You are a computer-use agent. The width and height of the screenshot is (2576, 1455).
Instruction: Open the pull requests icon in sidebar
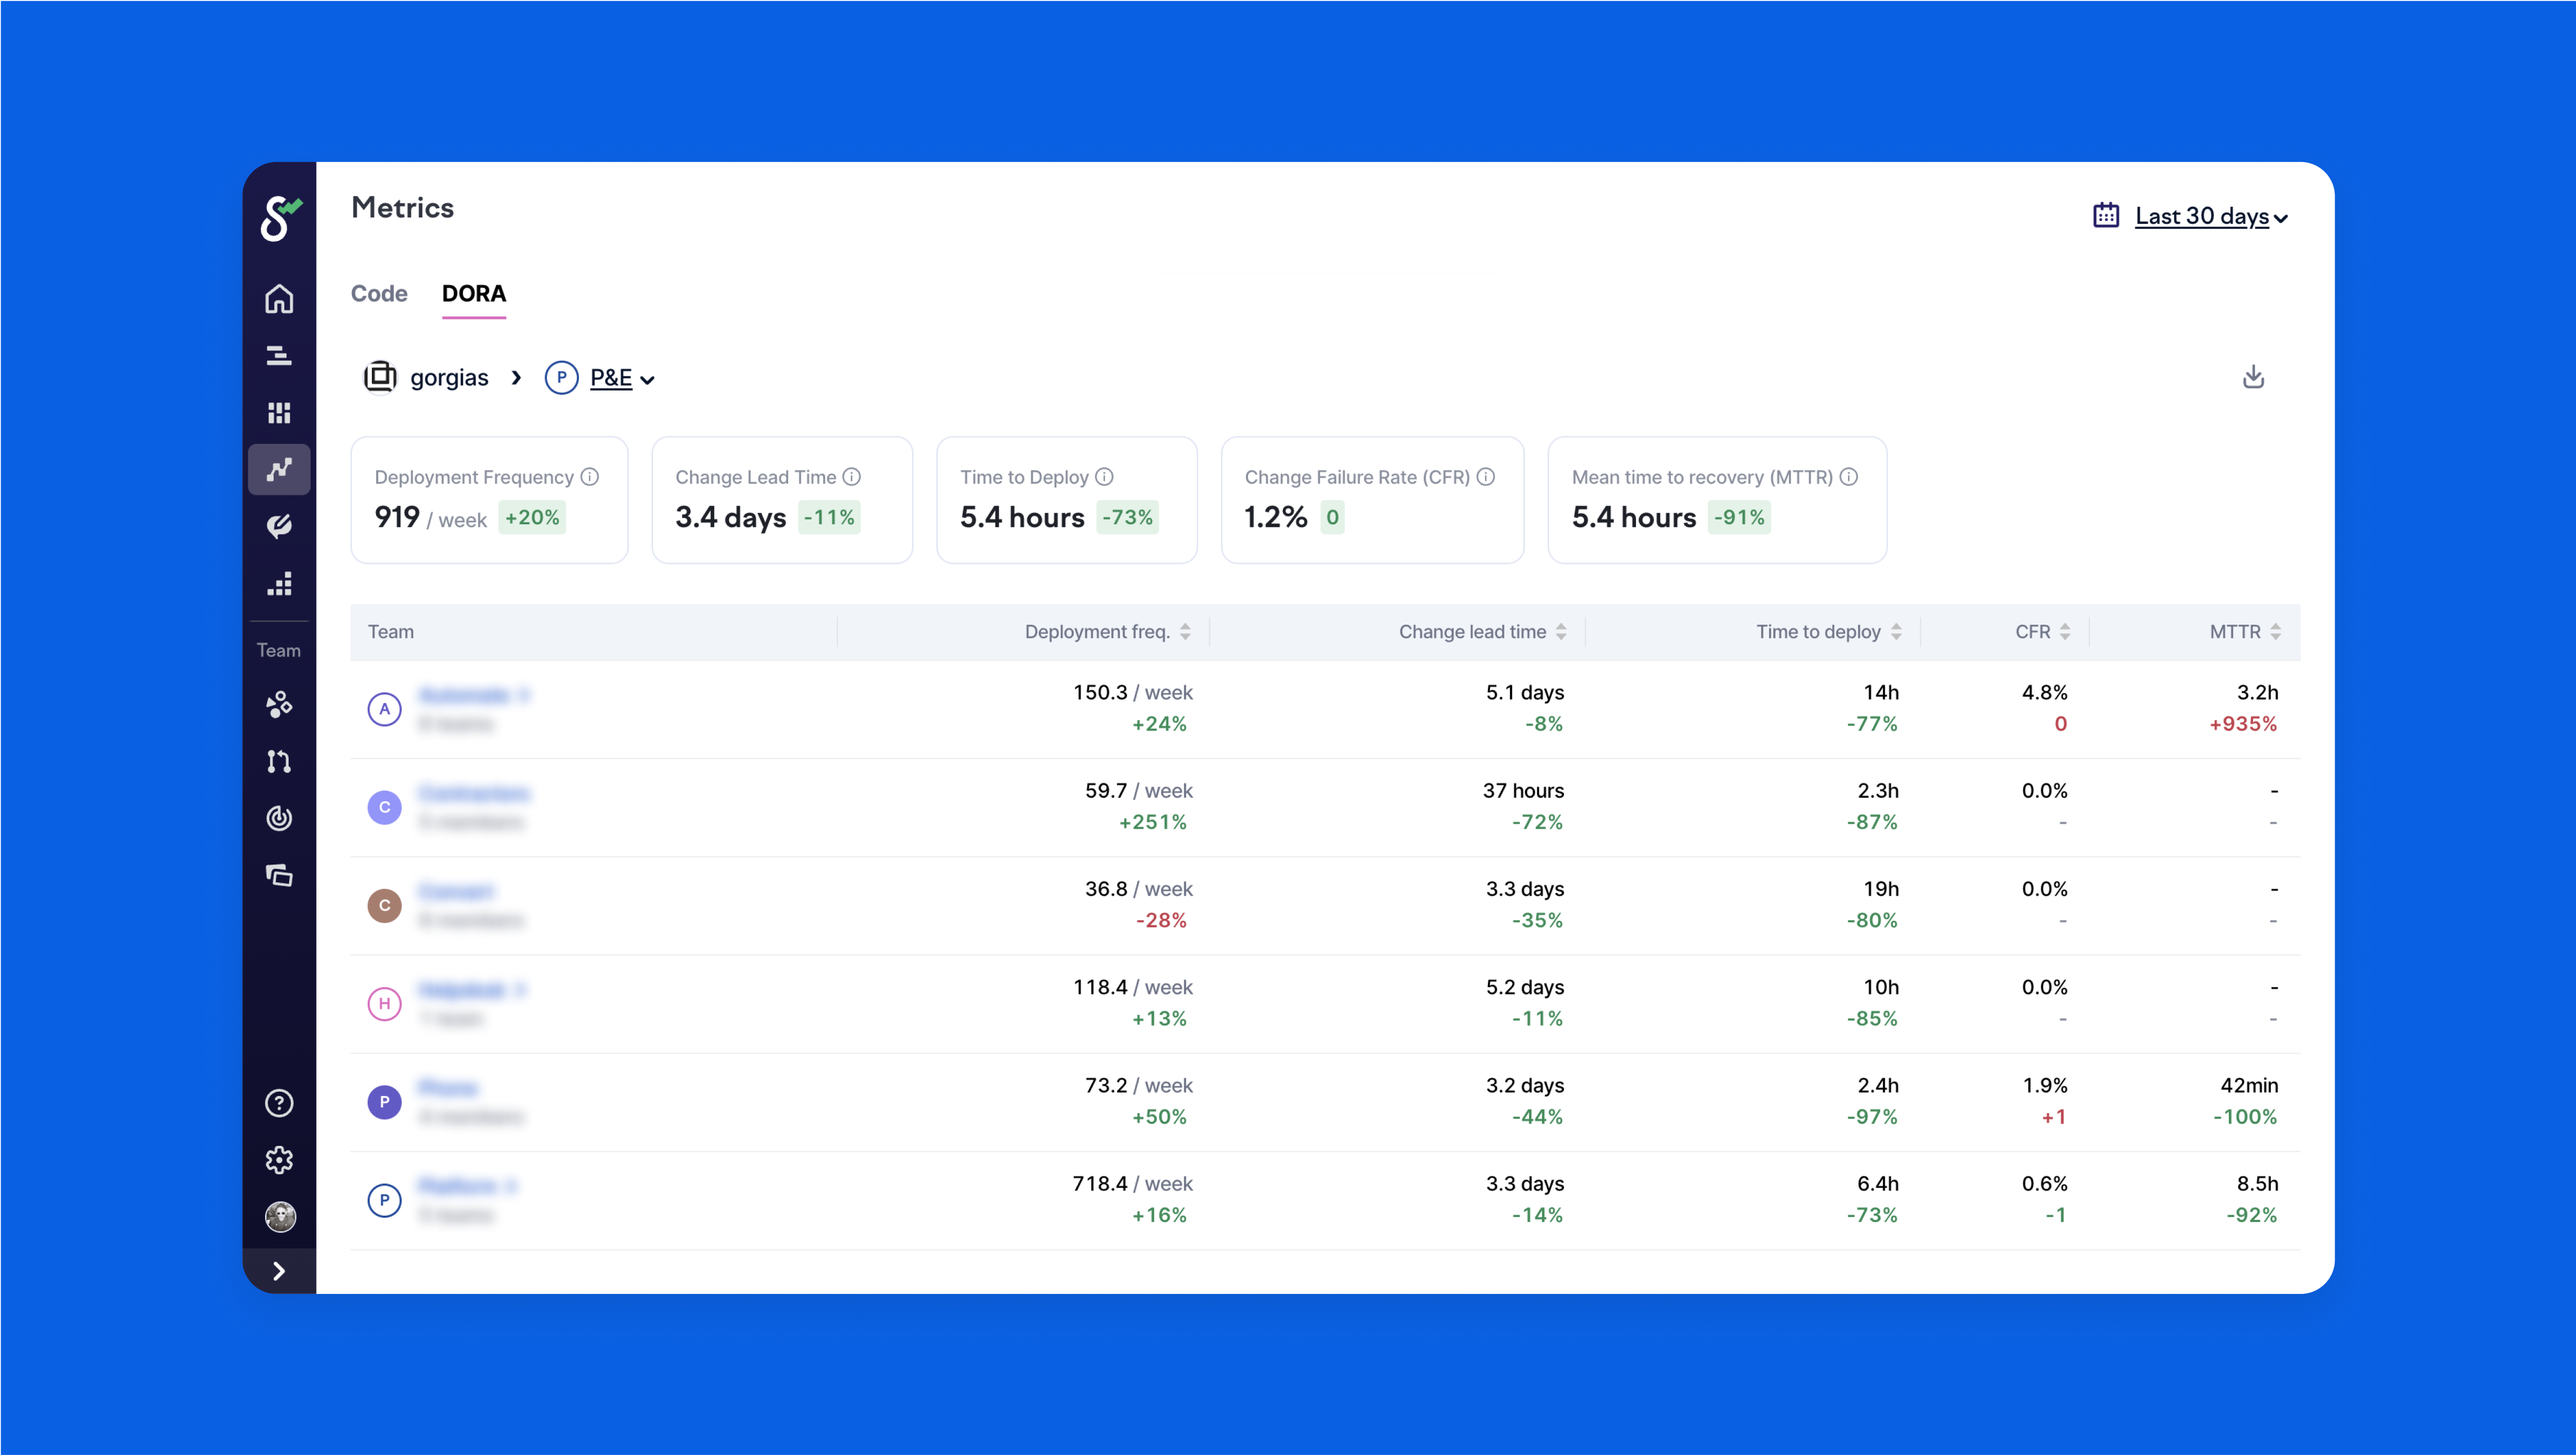[279, 761]
